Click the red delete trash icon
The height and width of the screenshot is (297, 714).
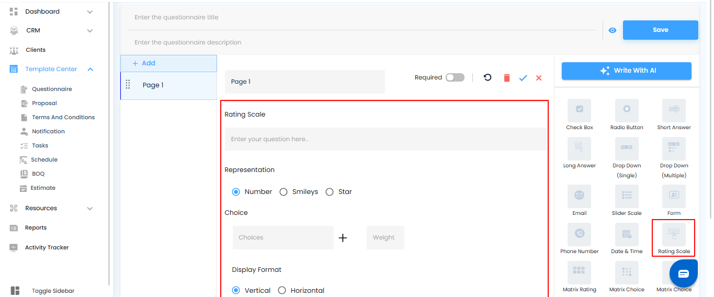coord(506,78)
